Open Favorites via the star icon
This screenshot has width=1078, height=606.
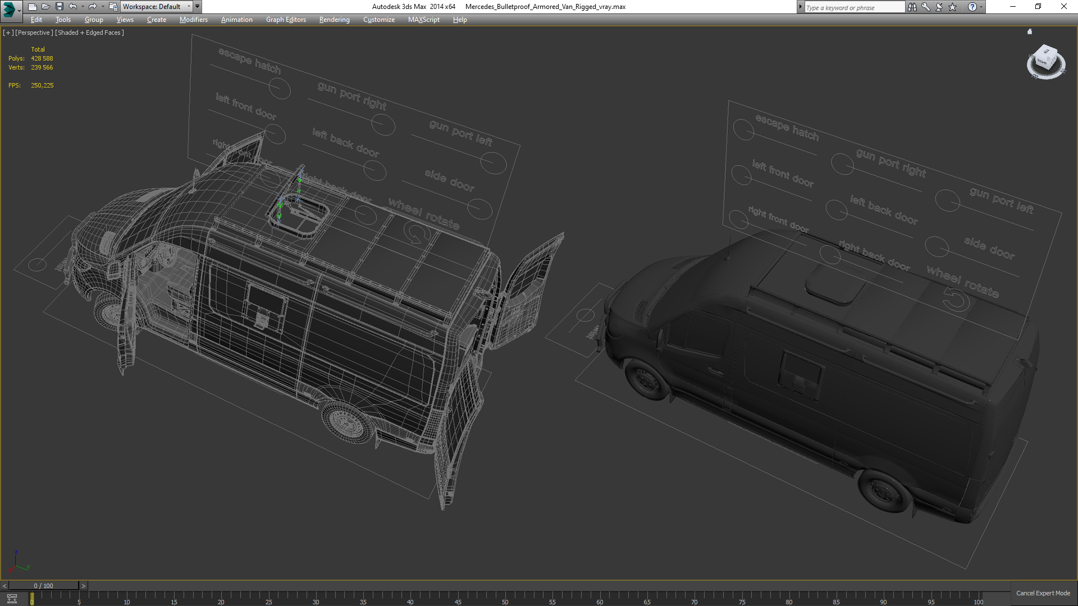pyautogui.click(x=952, y=7)
